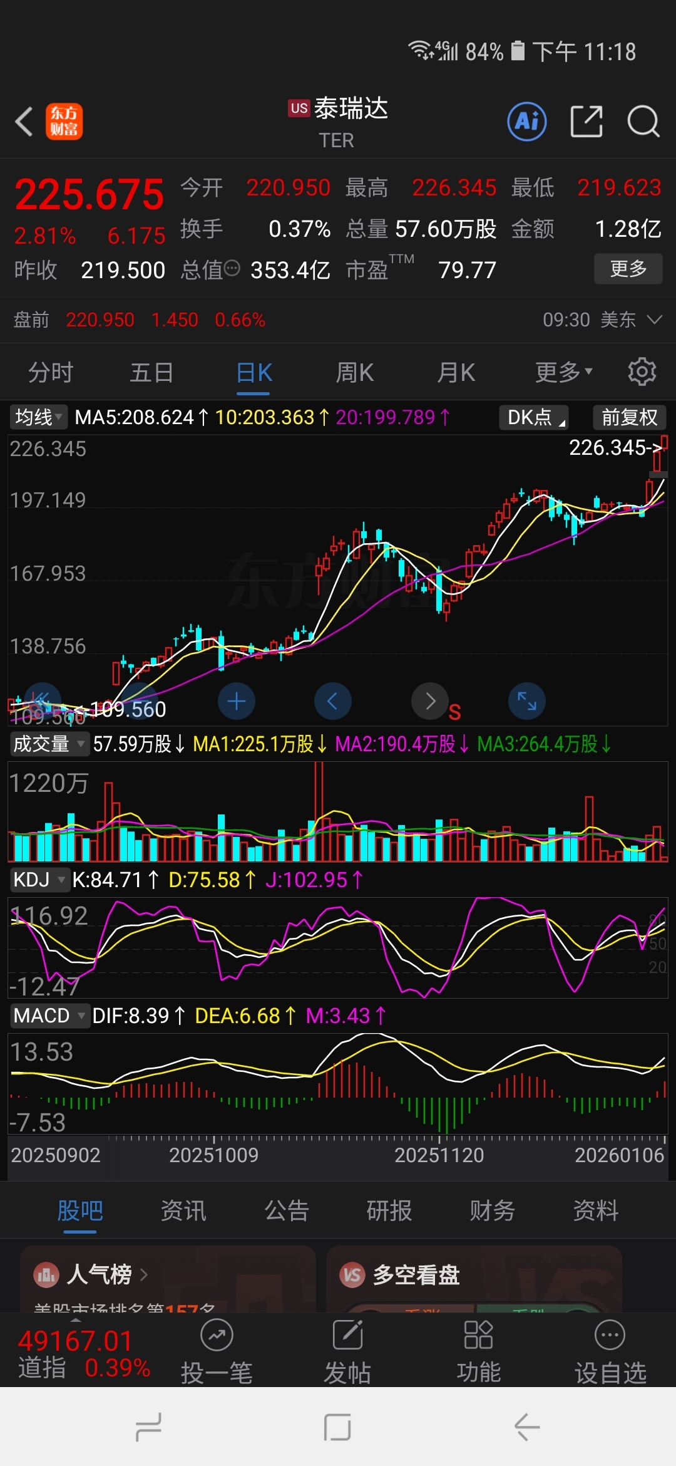The width and height of the screenshot is (676, 1466).
Task: Tap Android recent apps button
Action: (148, 1427)
